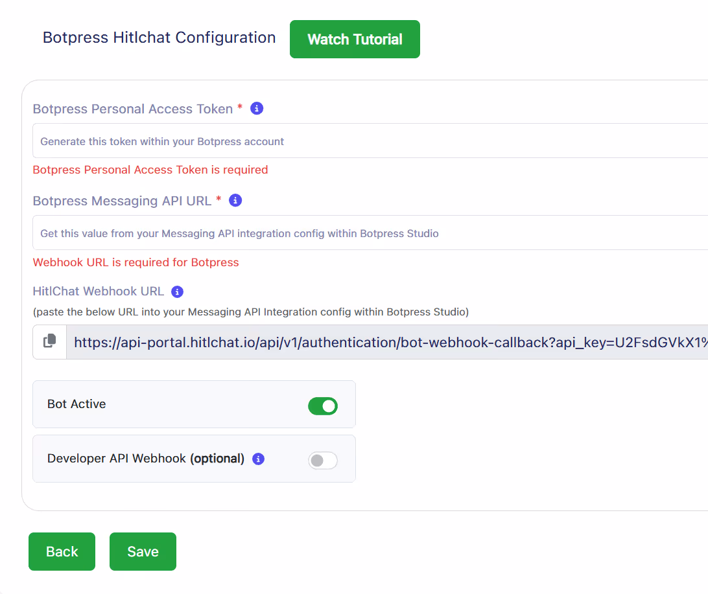Copy the HitlChat webhook URL with the copy icon
The height and width of the screenshot is (594, 708).
click(50, 341)
